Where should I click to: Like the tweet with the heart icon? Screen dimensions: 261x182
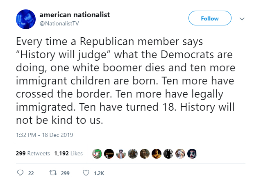click(86, 173)
